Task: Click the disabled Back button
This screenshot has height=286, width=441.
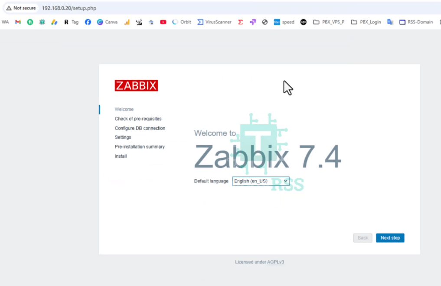Action: pos(363,237)
